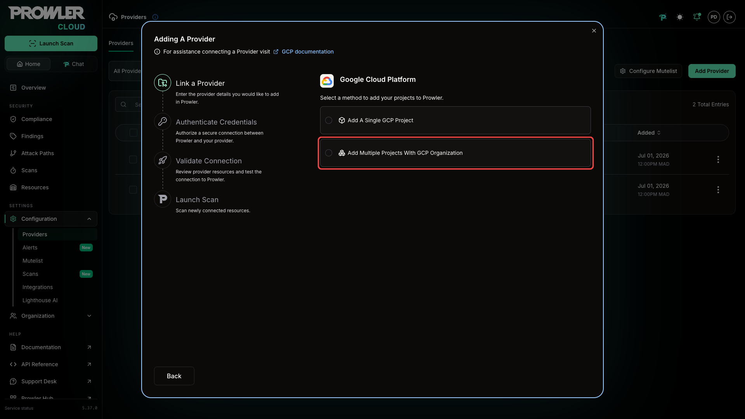Click the Attack Paths branch icon

tap(13, 153)
